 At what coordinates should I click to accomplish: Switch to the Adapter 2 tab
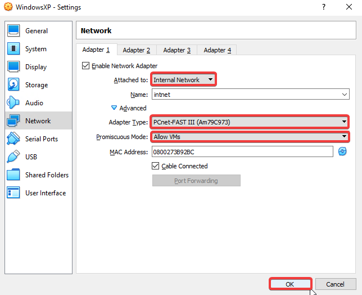[x=137, y=50]
